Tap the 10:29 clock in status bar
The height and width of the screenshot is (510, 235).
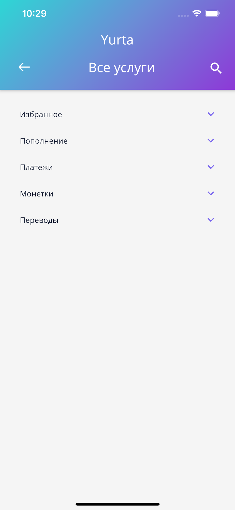(x=34, y=14)
